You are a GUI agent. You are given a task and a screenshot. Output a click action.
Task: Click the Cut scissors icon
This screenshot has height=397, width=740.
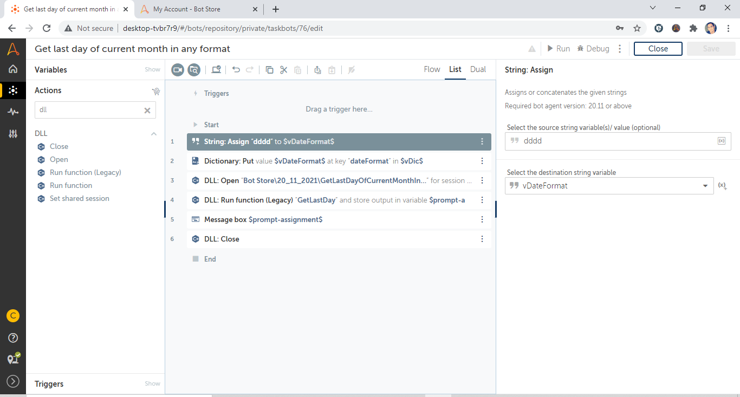point(283,70)
